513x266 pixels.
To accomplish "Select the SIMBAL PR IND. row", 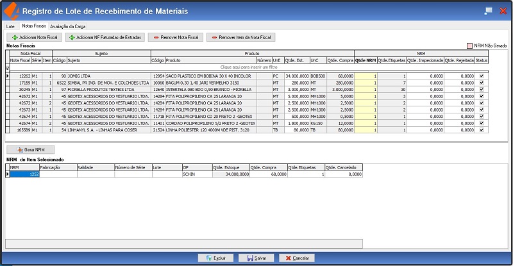I will (103, 83).
